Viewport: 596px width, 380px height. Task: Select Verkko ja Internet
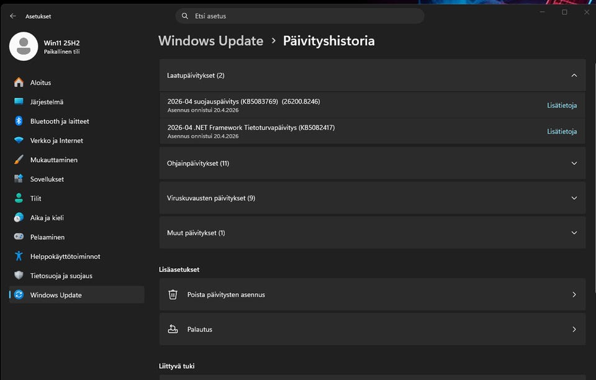coord(77,140)
